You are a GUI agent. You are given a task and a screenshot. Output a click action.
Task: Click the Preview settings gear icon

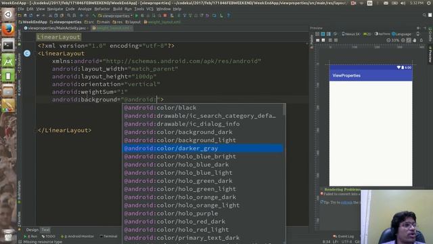tap(418, 28)
